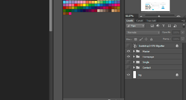Select the Master group name
The width and height of the screenshot is (186, 100).
(146, 51)
